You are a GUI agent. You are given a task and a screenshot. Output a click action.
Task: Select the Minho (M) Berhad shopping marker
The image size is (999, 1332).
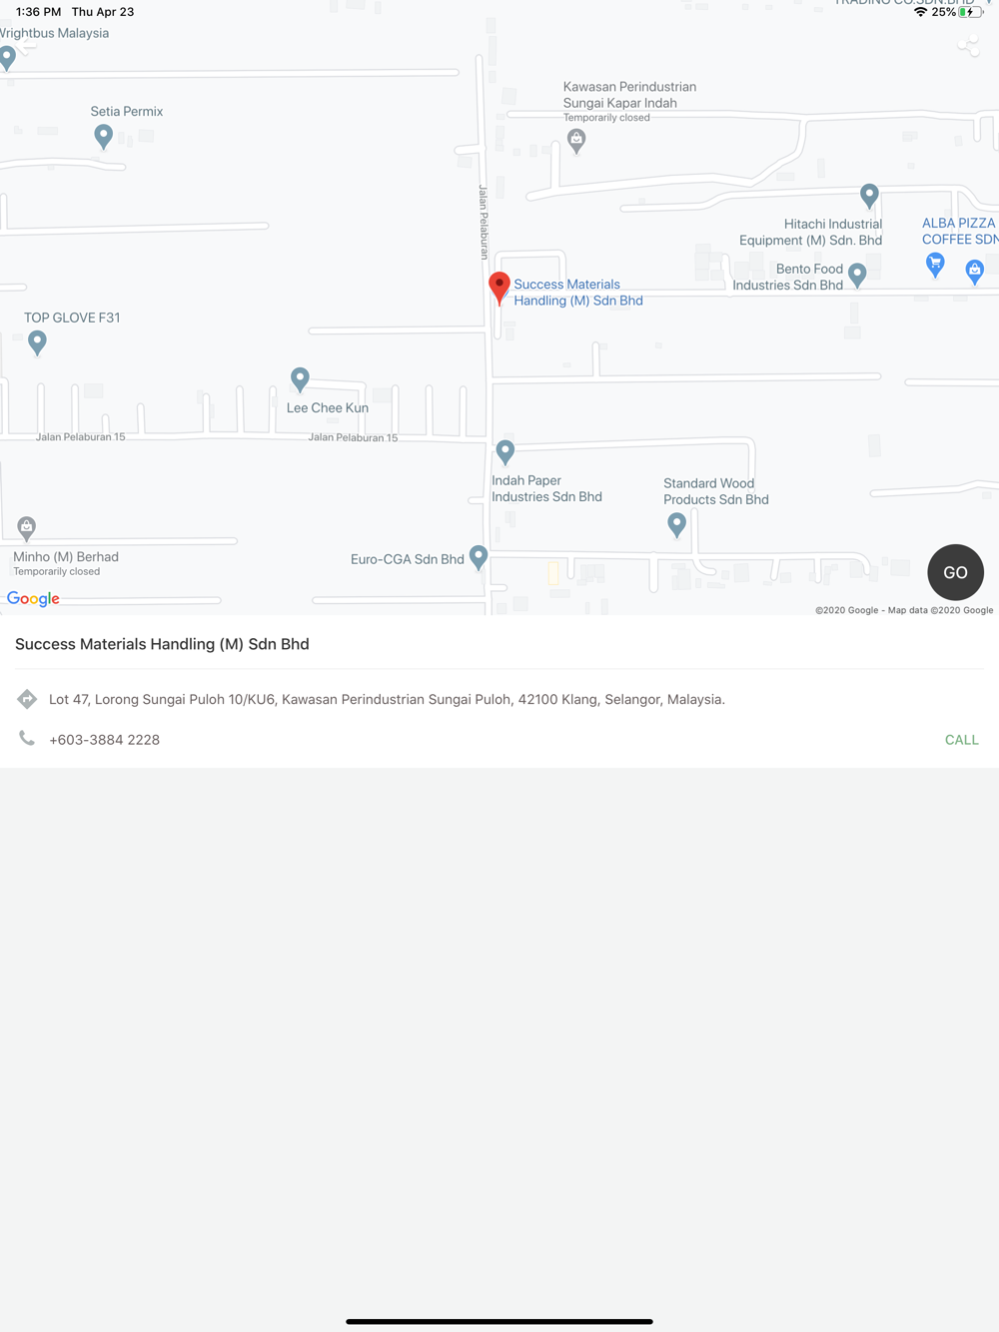click(x=27, y=527)
